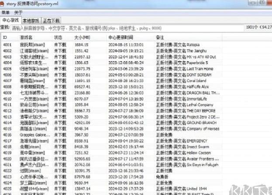
Task: Switch to the 中心游戏 tab
Action: 10,20
